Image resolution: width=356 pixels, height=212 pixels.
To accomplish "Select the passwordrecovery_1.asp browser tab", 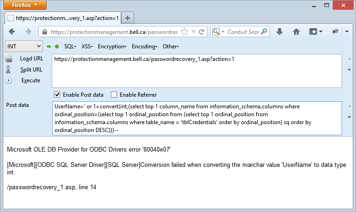I will pos(63,18).
